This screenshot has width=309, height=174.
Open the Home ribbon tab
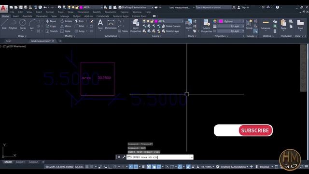pyautogui.click(x=5, y=16)
